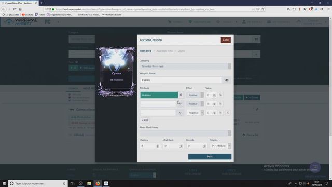Adjust negative attribute value stepper

click(x=214, y=113)
